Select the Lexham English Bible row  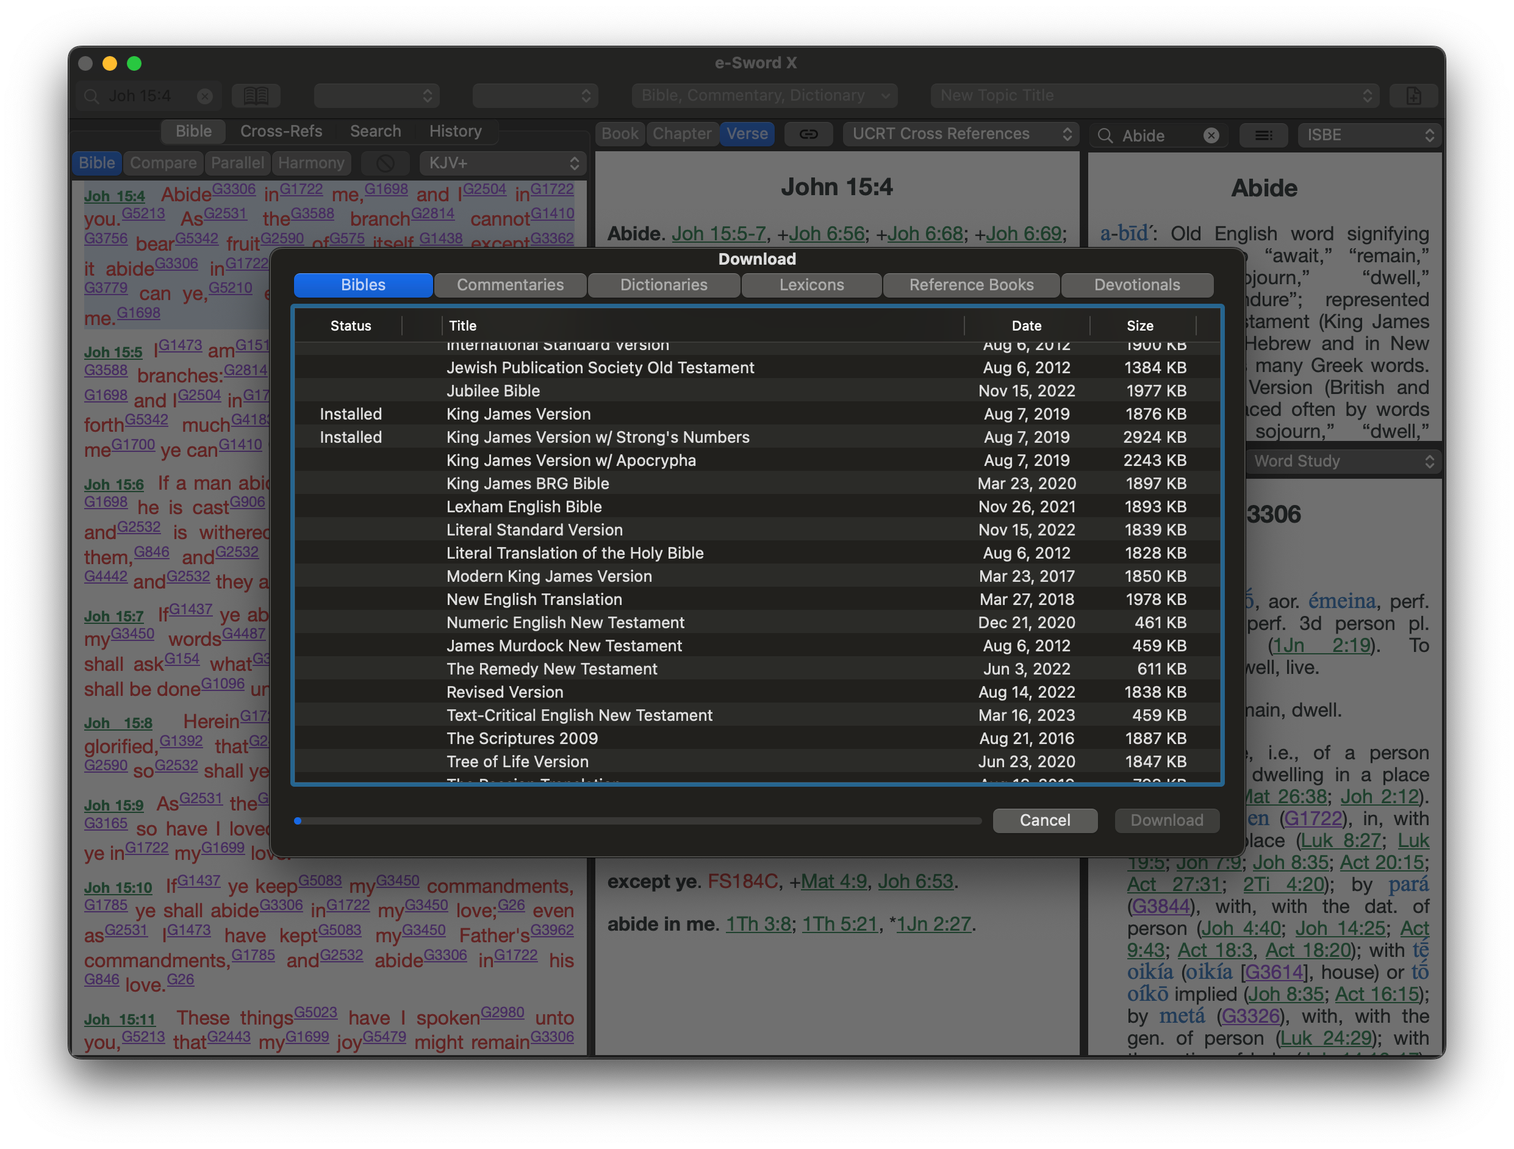[523, 507]
